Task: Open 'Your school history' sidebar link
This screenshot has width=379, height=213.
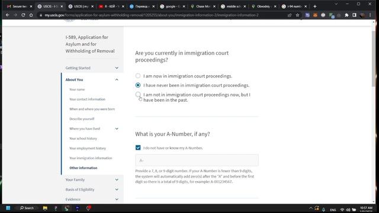Action: (83, 138)
